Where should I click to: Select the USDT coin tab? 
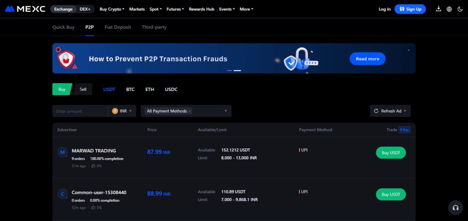click(x=109, y=89)
